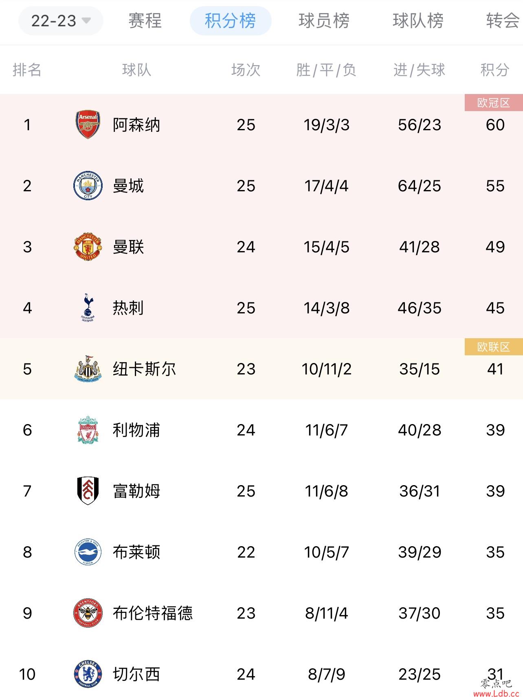Click the Brentford bee crest
The width and height of the screenshot is (523, 698).
[88, 613]
